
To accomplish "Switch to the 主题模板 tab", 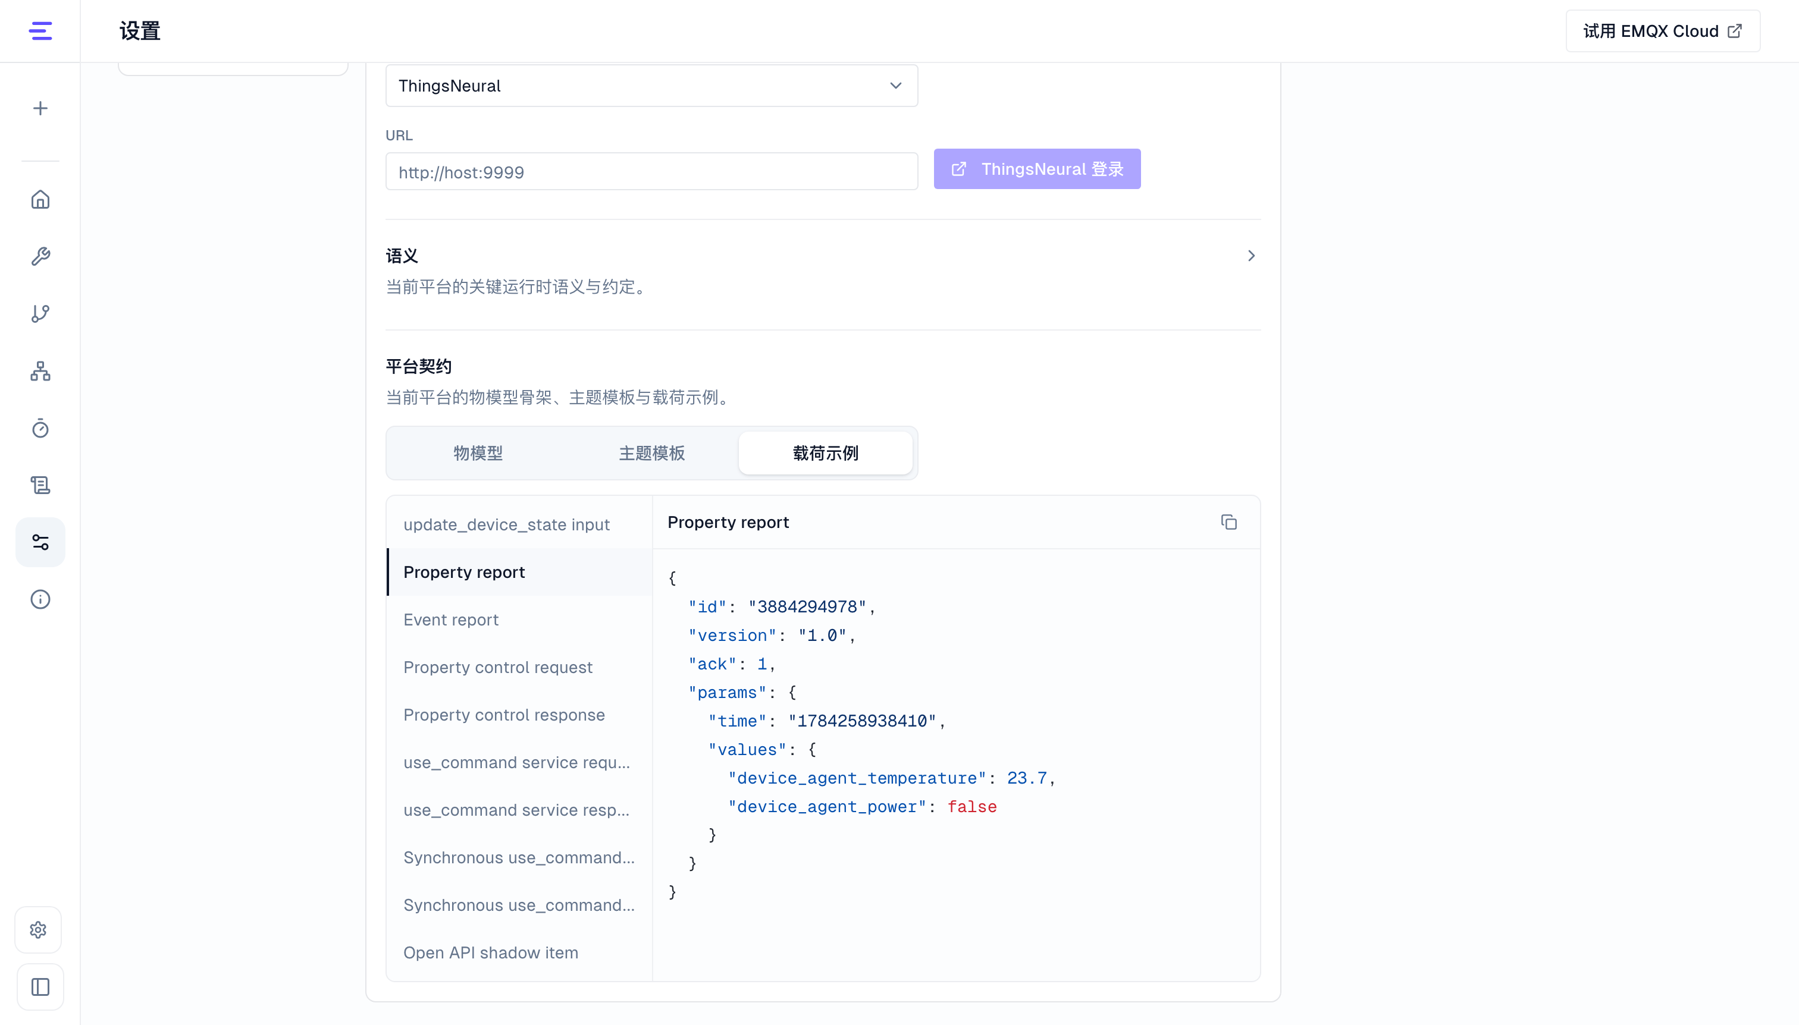I will tap(651, 454).
